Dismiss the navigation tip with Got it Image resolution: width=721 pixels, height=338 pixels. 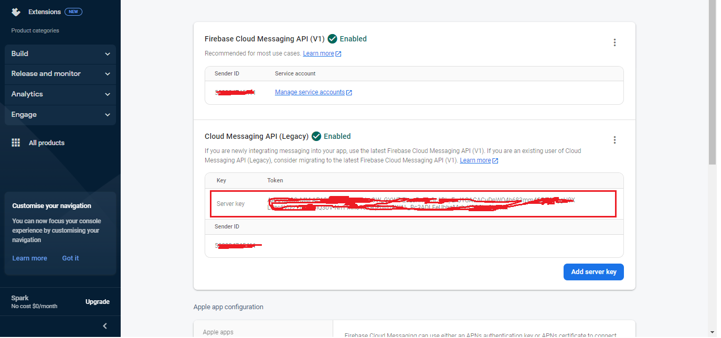click(x=70, y=258)
